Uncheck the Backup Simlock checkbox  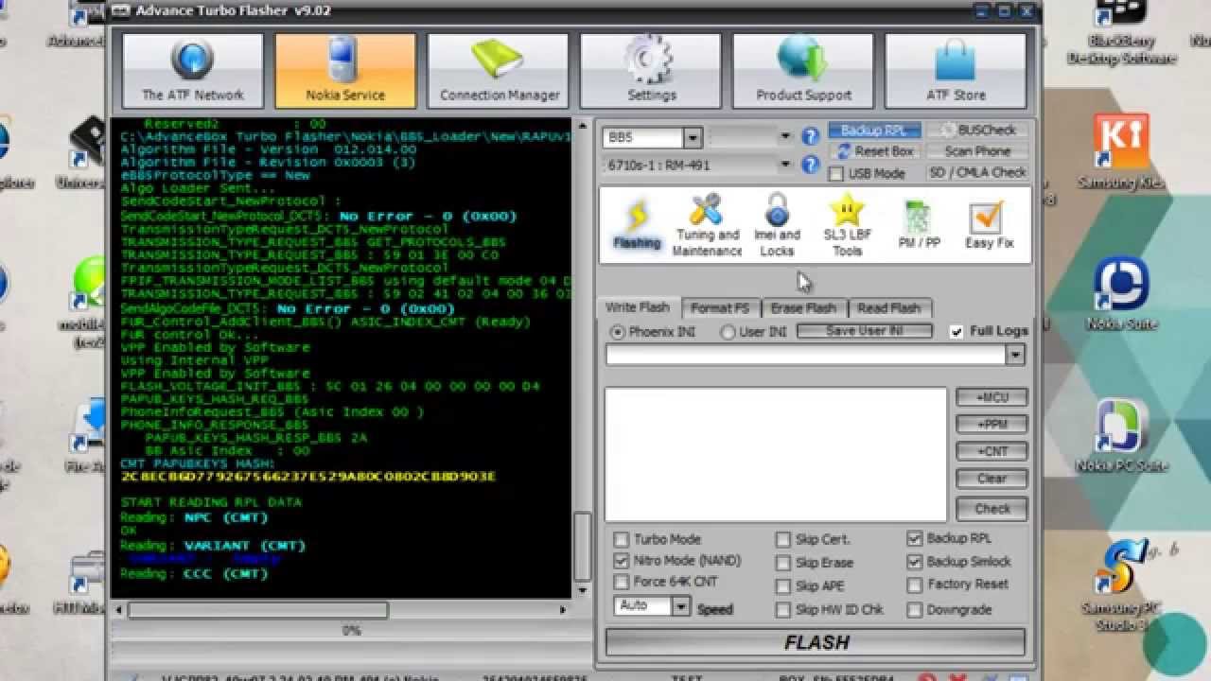click(x=914, y=562)
